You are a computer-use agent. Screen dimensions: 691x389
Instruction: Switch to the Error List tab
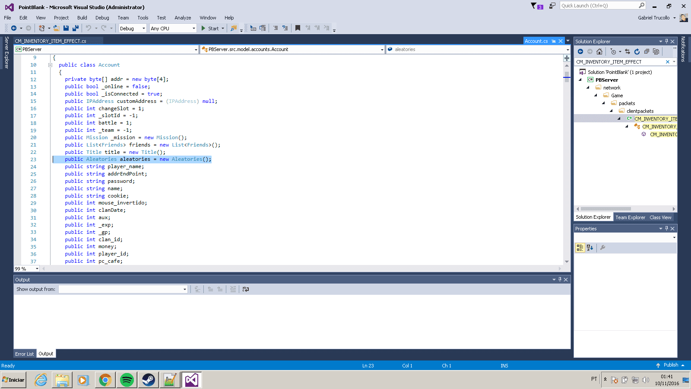[24, 354]
